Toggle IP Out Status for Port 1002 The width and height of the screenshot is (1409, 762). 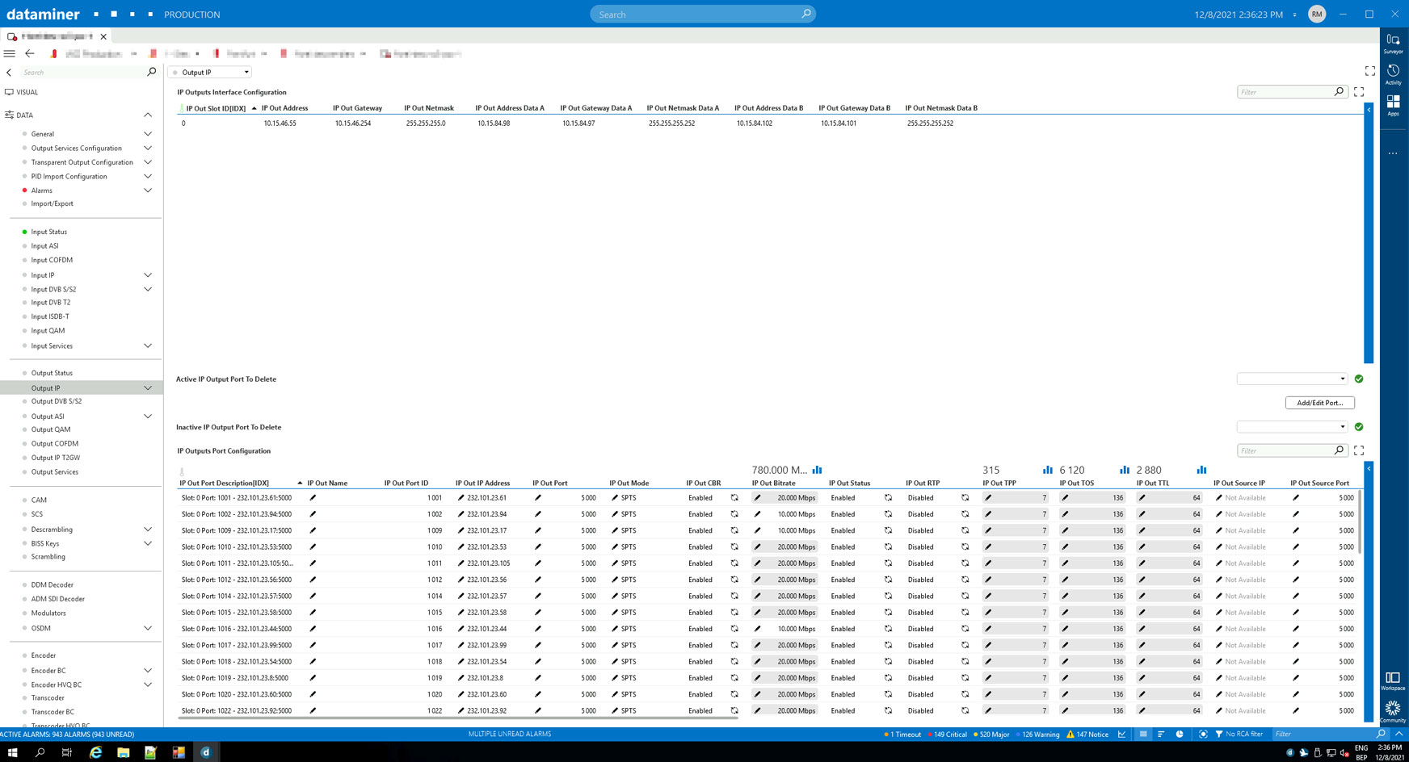tap(888, 514)
